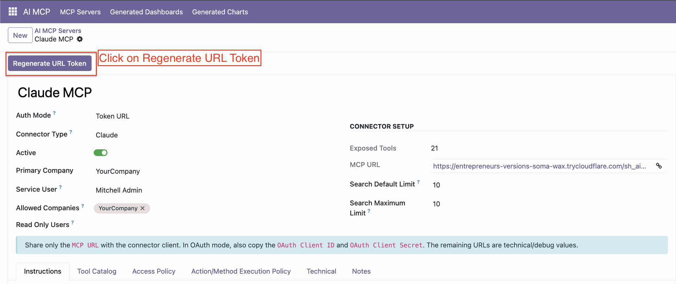
Task: Show help tooltip for Service User
Action: click(x=60, y=187)
